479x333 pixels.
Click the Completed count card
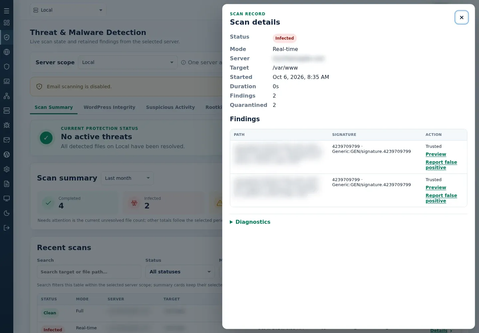point(78,202)
